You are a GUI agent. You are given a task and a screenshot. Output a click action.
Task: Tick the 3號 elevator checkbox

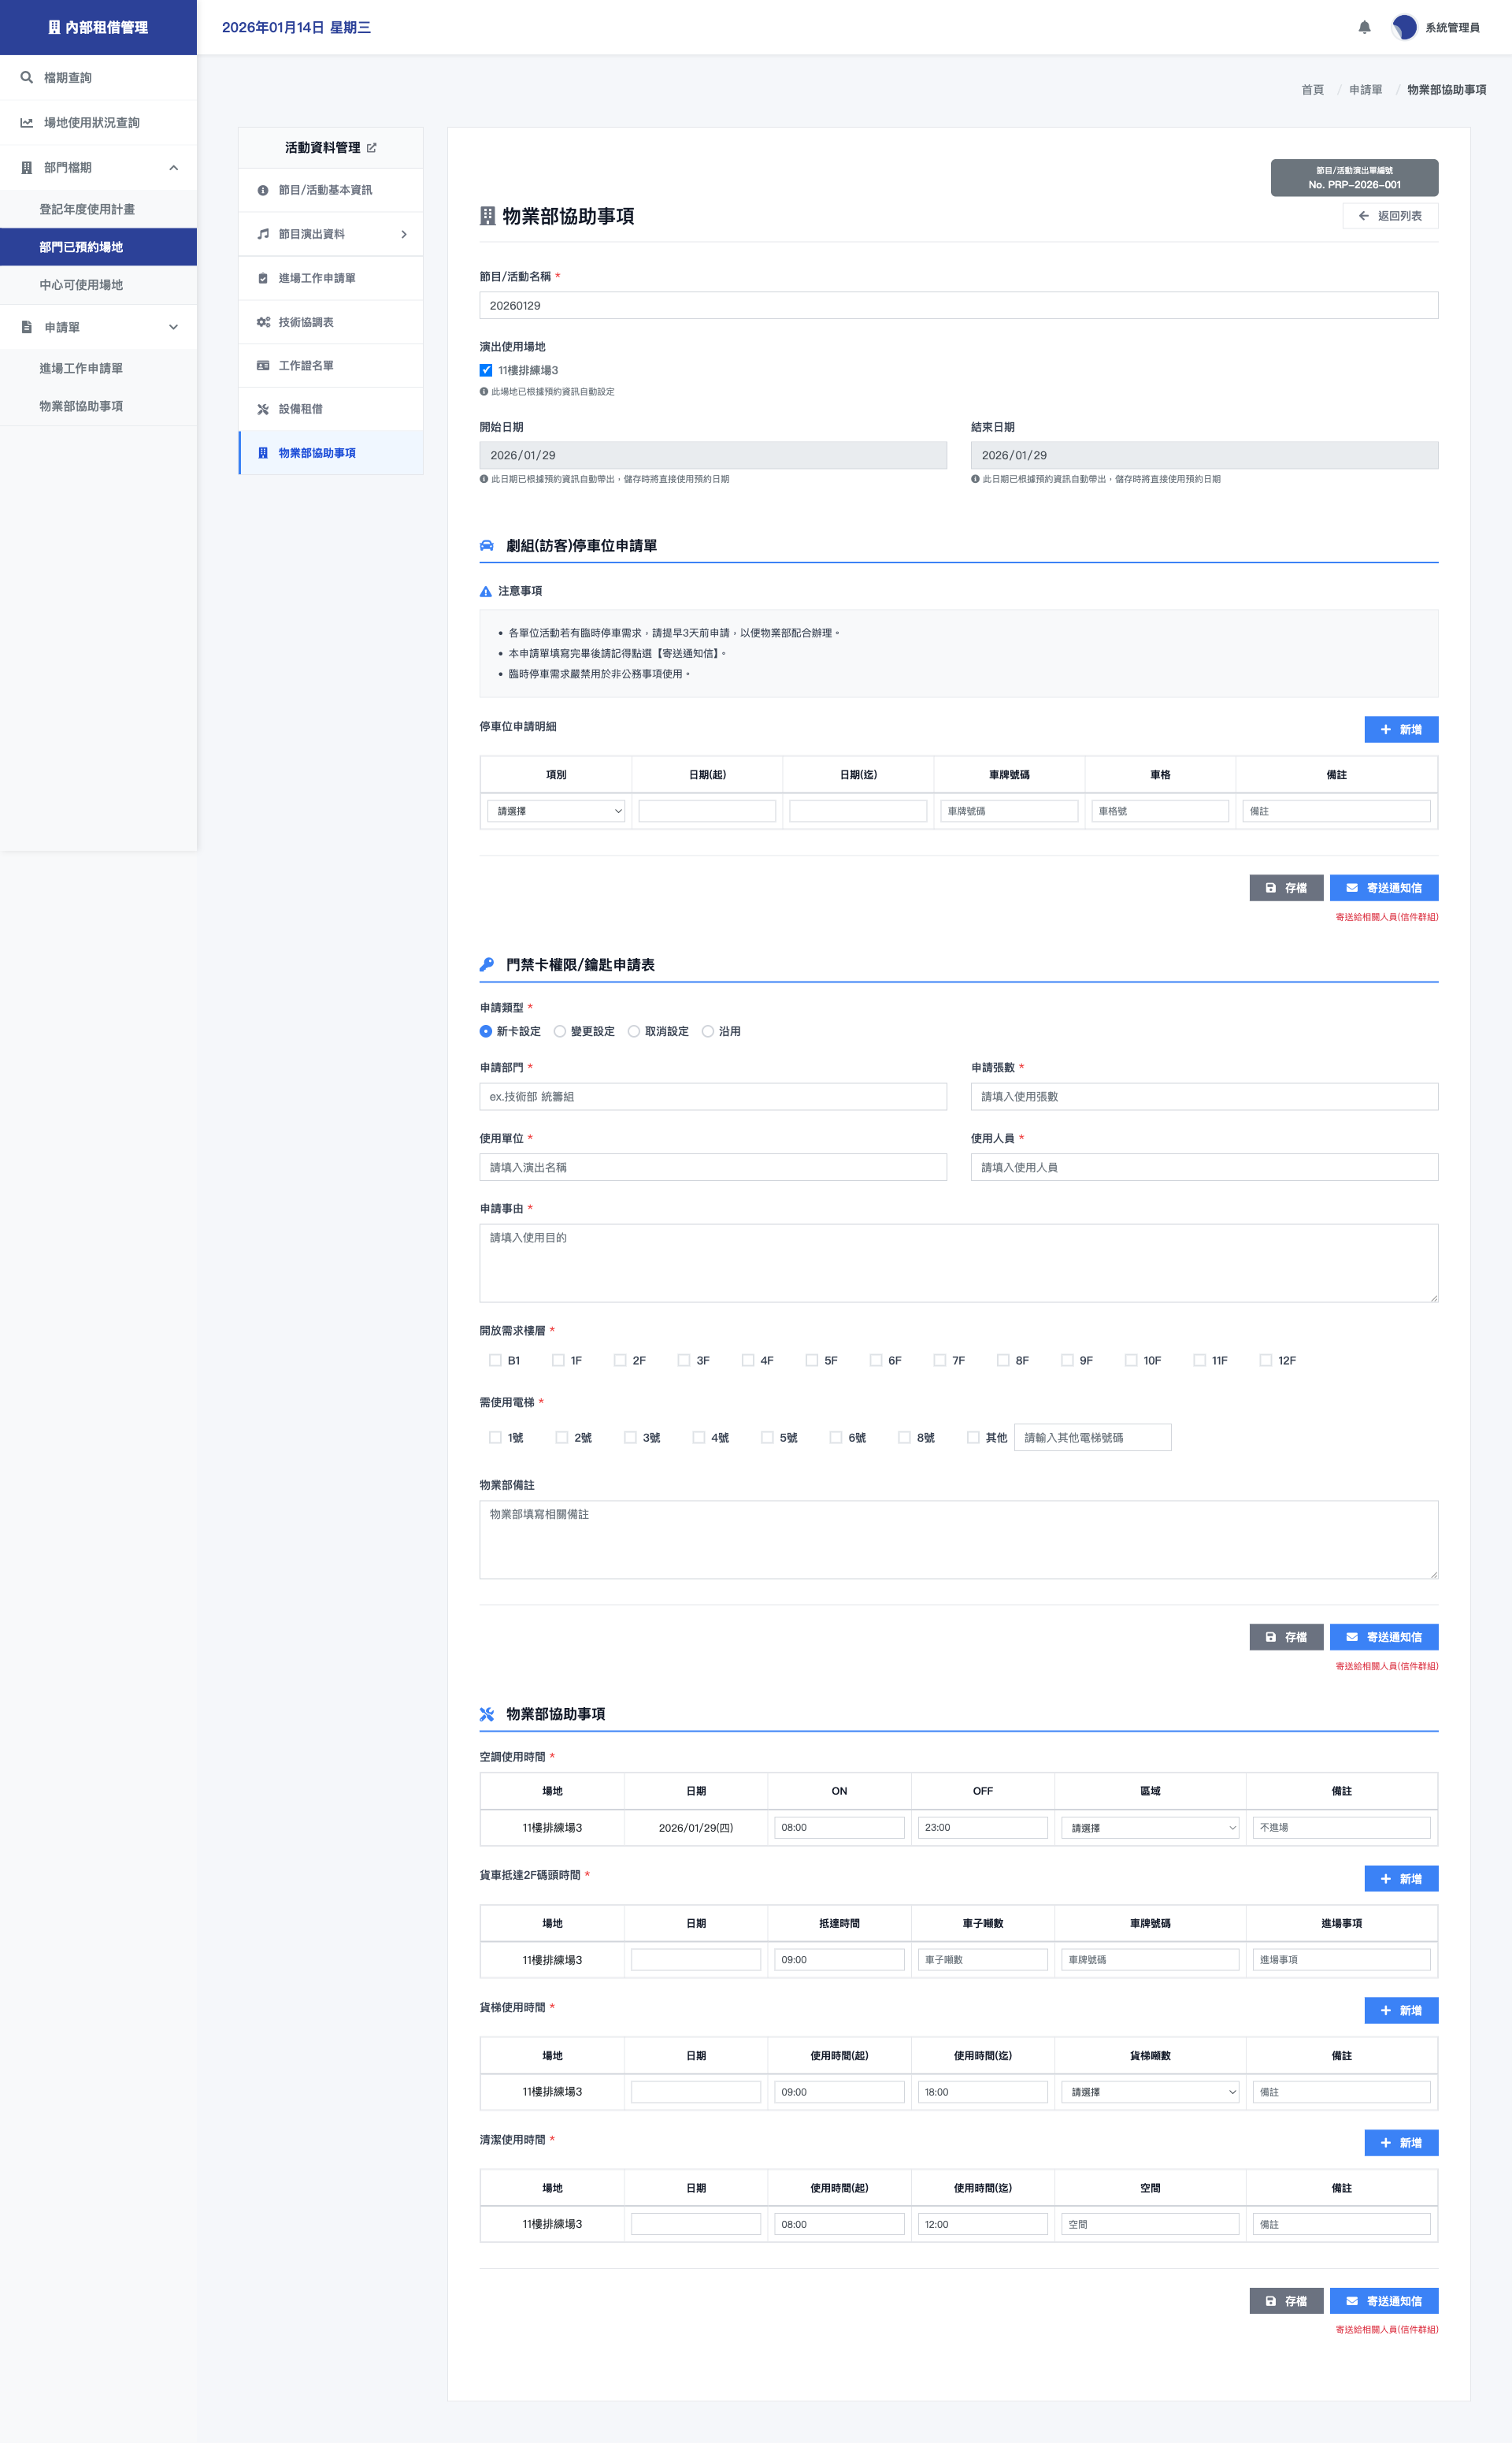(x=630, y=1438)
